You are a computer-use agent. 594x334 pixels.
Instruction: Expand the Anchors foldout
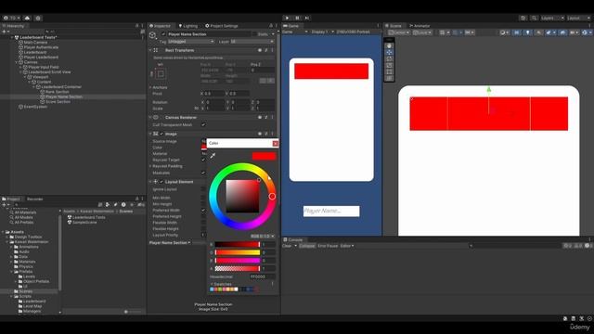150,87
